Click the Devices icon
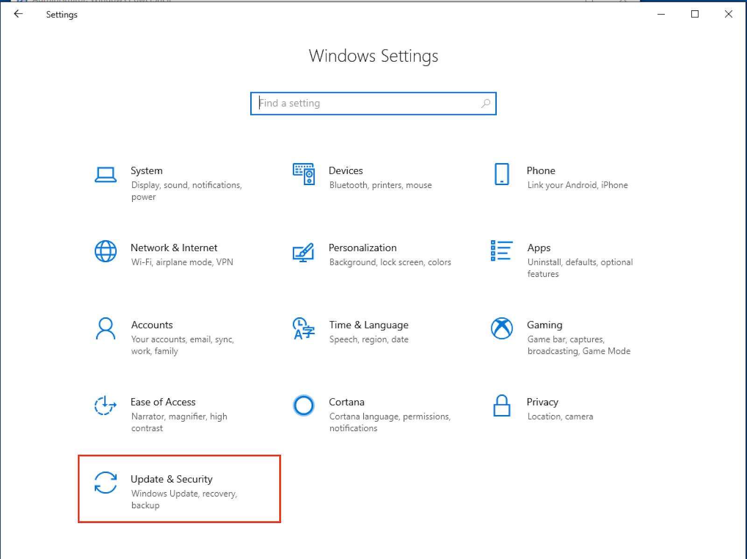747x559 pixels. [x=303, y=174]
